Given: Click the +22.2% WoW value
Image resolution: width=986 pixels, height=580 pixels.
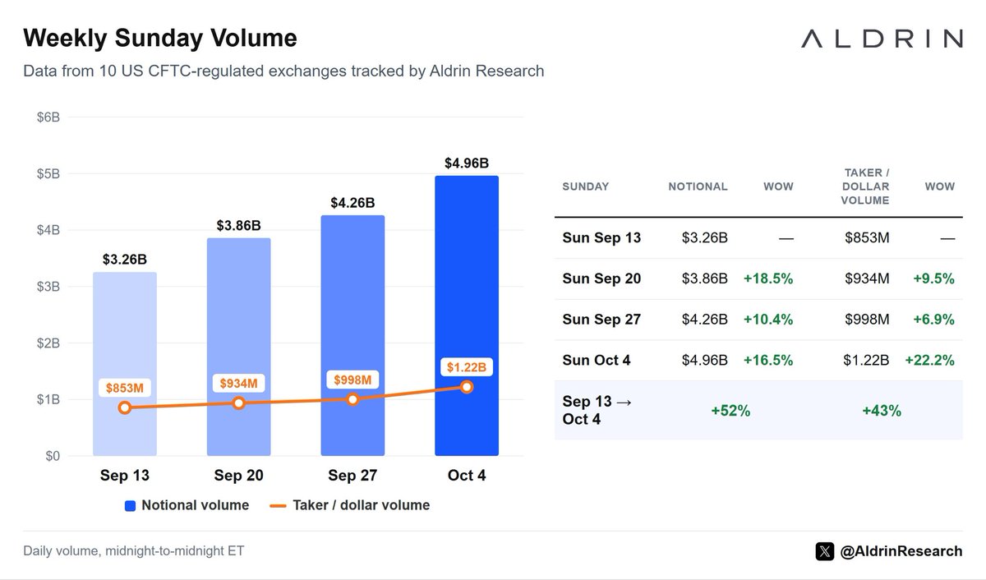Looking at the screenshot, I should point(930,360).
